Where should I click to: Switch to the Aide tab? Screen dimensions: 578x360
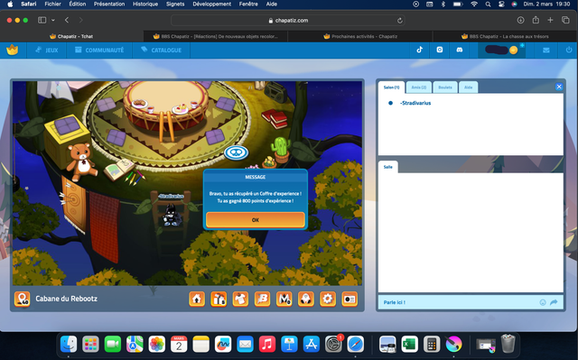tap(468, 88)
